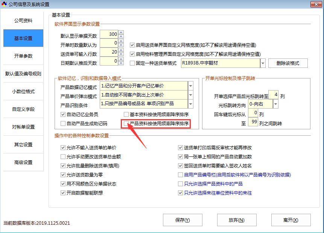Toggle 自动记忆业务员 checkbox
This screenshot has width=324, height=233.
(63, 114)
